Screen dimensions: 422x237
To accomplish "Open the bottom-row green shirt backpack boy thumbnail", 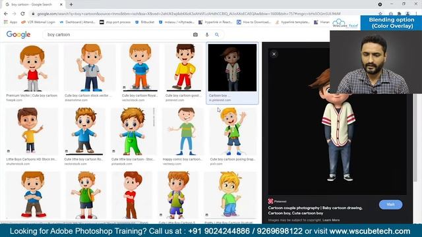I will coord(86,195).
